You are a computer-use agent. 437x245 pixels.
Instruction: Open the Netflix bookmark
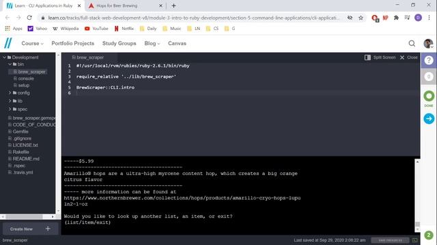pyautogui.click(x=124, y=29)
